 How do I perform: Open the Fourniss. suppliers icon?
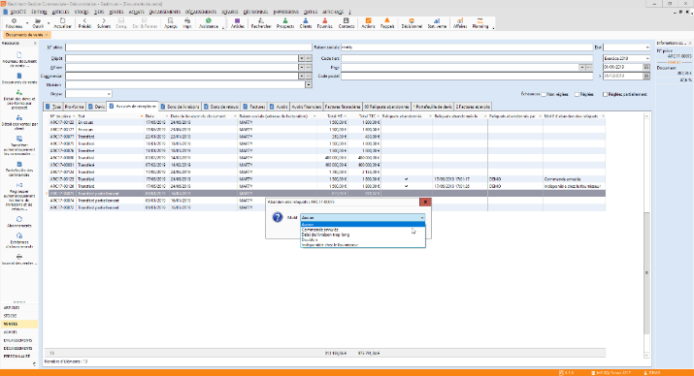click(324, 23)
